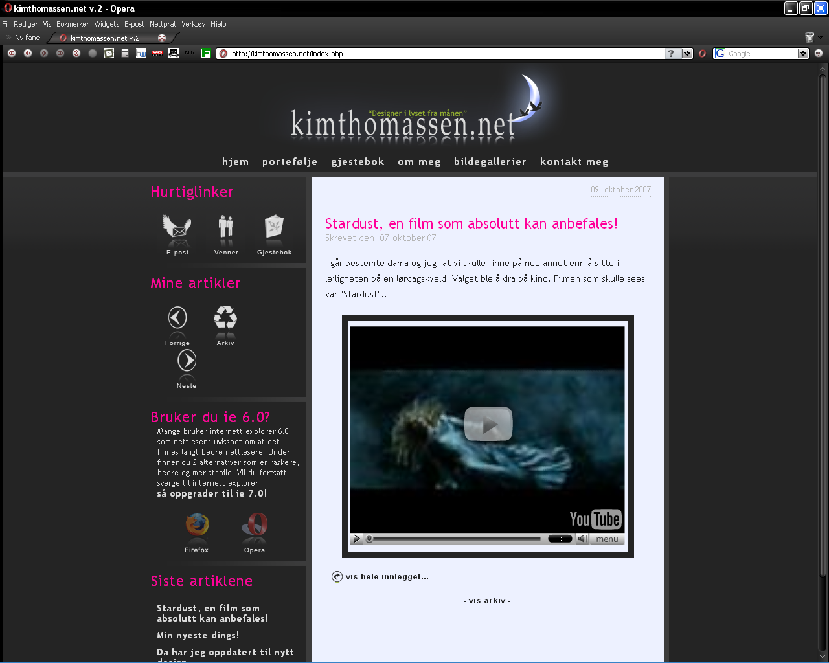Open the 'B' bookmark icon in toolbar
The width and height of the screenshot is (829, 663).
(109, 53)
